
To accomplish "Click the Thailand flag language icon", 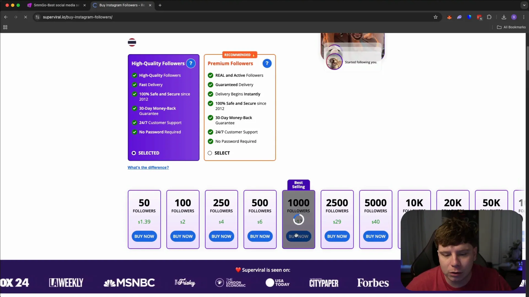I will pyautogui.click(x=132, y=42).
